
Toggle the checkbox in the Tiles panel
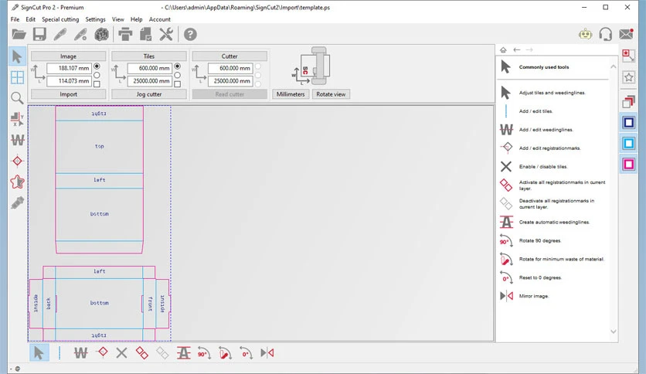(x=177, y=84)
